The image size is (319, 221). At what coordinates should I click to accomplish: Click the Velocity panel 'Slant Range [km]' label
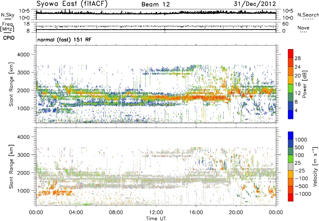[x=11, y=166]
